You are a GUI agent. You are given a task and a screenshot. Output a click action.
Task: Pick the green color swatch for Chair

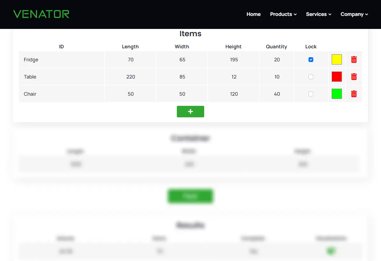(x=336, y=94)
